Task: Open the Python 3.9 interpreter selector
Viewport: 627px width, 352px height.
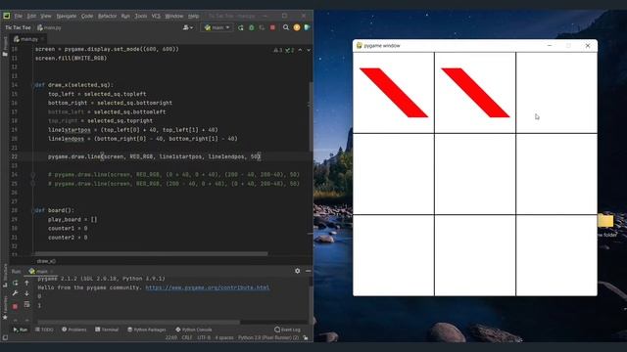Action: [x=268, y=337]
